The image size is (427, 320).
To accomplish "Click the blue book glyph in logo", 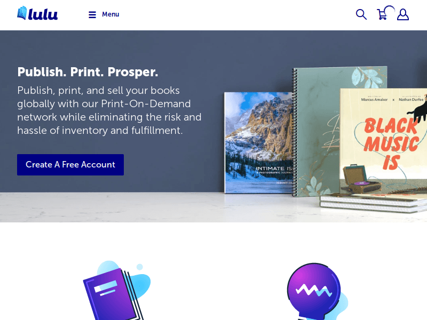I will click(x=22, y=13).
